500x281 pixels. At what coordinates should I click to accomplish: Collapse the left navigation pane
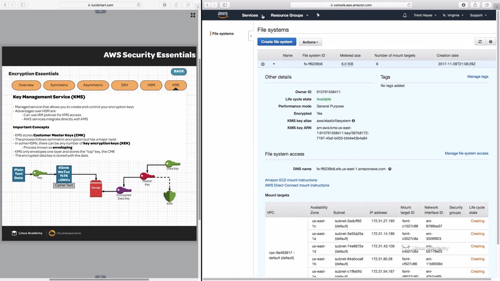coord(251,36)
